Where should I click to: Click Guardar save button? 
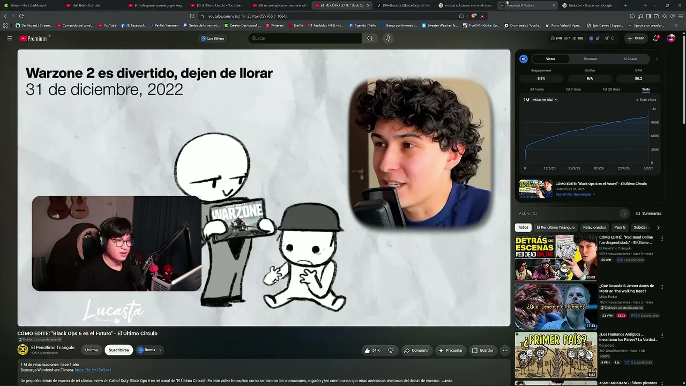[482, 351]
